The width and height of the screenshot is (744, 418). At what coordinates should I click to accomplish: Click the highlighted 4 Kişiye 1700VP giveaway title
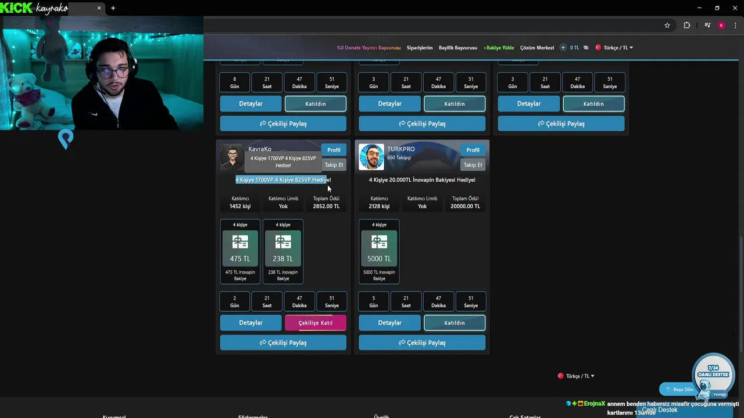[x=283, y=180]
